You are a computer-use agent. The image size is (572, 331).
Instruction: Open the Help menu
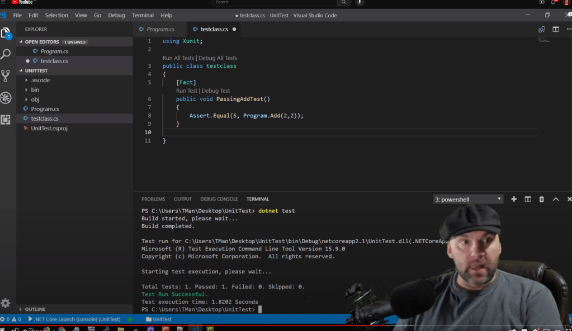tap(167, 15)
